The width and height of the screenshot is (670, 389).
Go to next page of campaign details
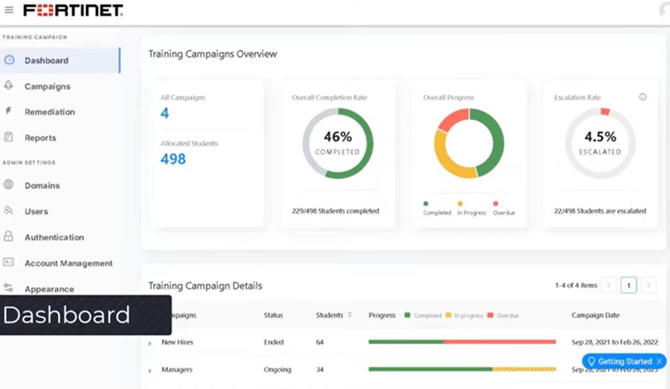coord(648,285)
